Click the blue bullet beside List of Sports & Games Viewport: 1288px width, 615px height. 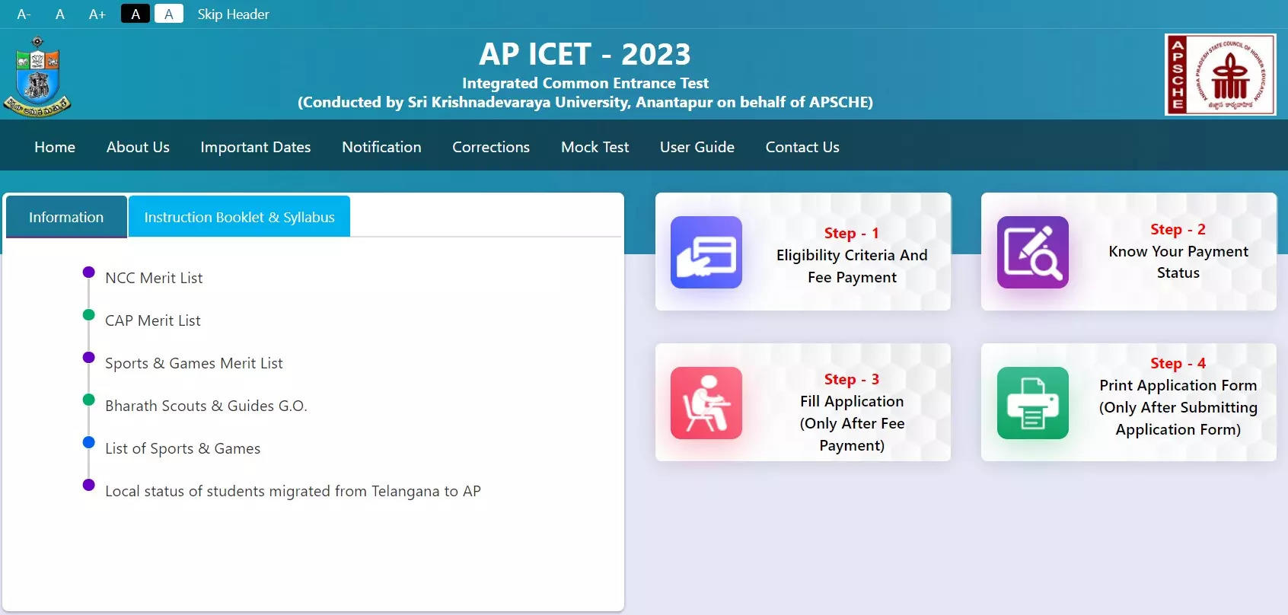(x=89, y=442)
